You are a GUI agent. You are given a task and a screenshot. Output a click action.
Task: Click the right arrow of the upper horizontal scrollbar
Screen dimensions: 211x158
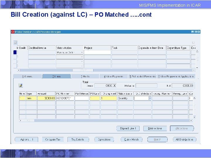point(194,70)
